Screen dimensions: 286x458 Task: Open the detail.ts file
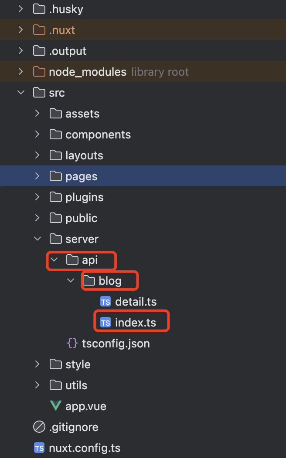click(x=136, y=302)
